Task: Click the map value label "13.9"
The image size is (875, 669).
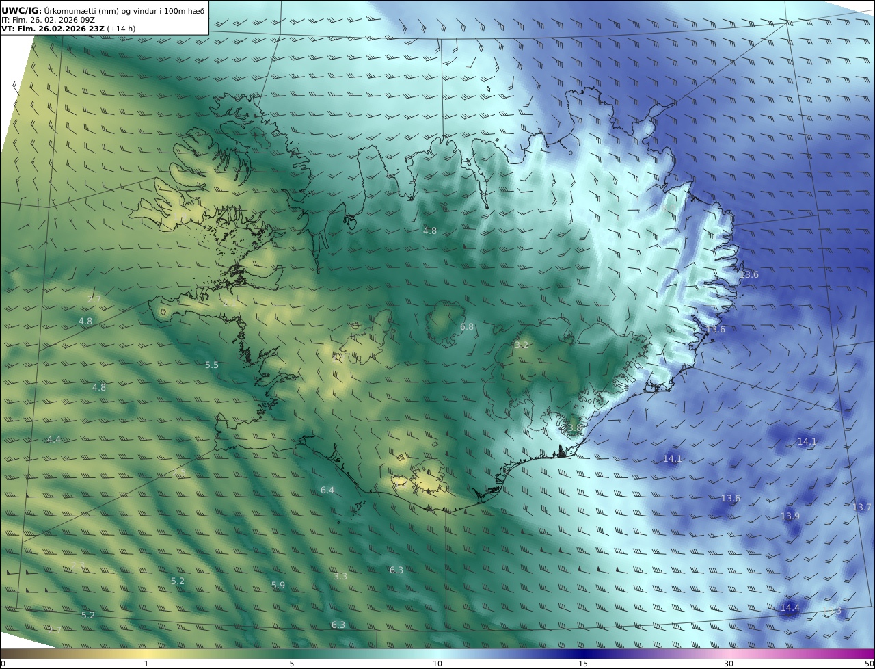Action: point(790,516)
